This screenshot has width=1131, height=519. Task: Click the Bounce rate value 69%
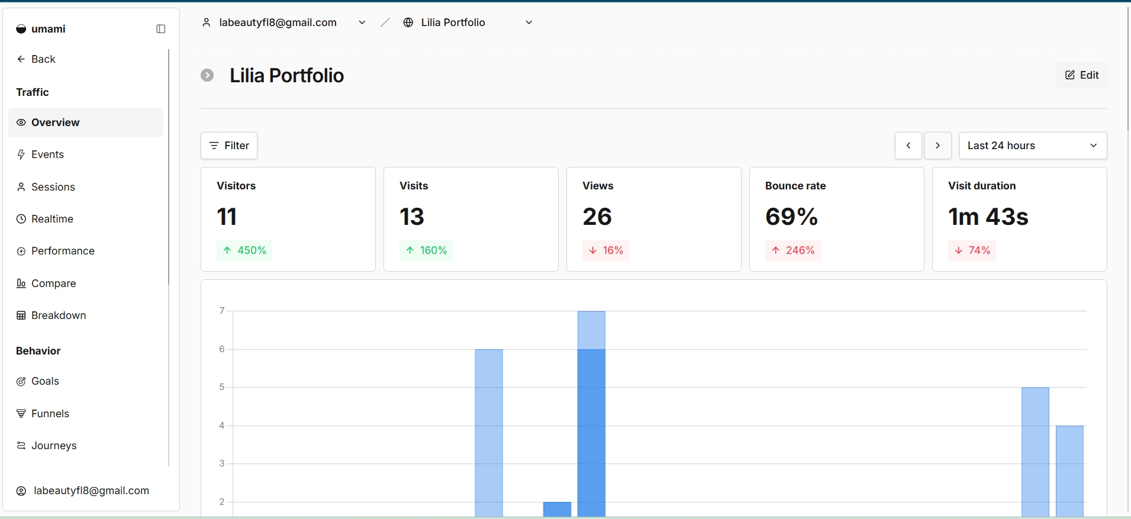click(x=791, y=217)
